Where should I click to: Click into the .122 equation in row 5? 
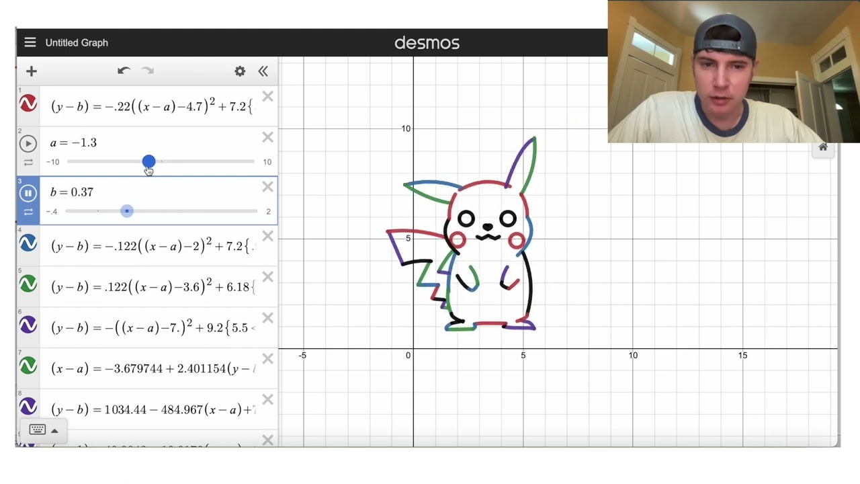pos(153,287)
